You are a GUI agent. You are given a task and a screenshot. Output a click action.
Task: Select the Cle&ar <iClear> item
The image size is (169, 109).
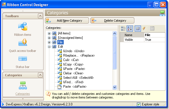click(73, 73)
